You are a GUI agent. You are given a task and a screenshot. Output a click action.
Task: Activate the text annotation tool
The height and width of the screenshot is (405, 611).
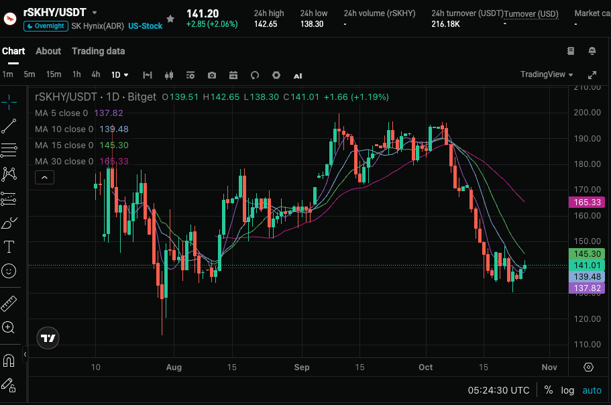click(x=9, y=247)
